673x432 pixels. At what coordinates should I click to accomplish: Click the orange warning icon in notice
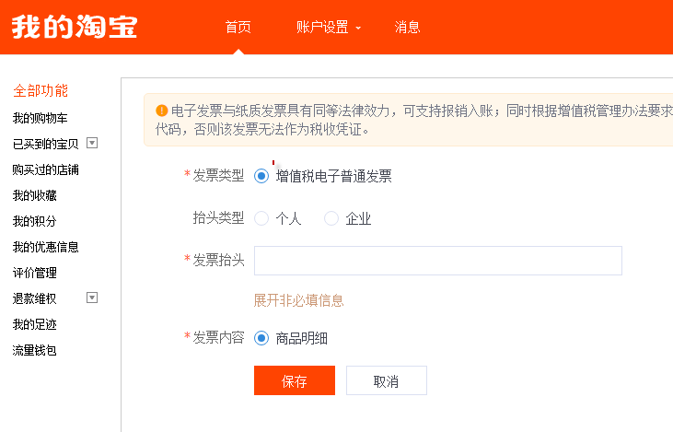click(161, 111)
